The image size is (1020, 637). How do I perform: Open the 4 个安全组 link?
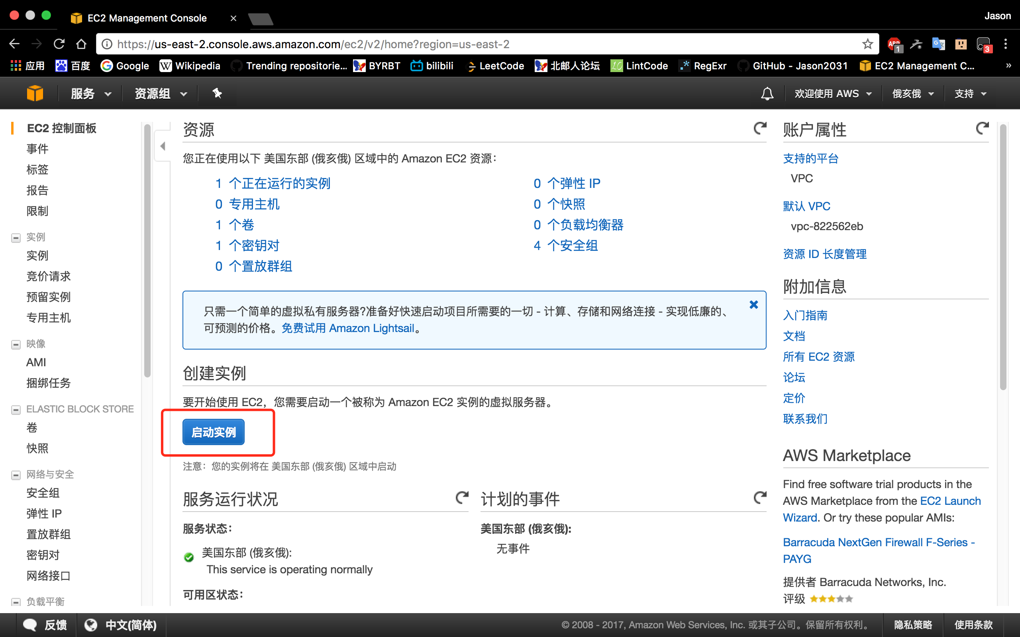(566, 245)
